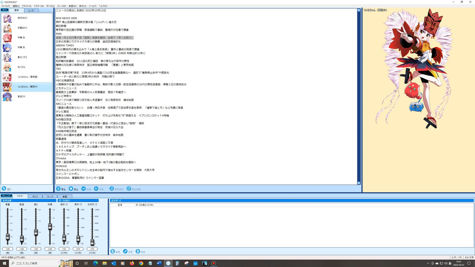Click the 再生 play icon
The height and width of the screenshot is (267, 475).
pos(58,188)
